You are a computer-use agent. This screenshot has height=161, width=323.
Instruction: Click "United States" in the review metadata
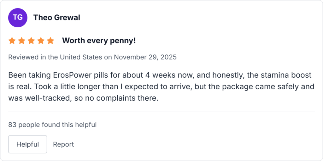(x=81, y=57)
